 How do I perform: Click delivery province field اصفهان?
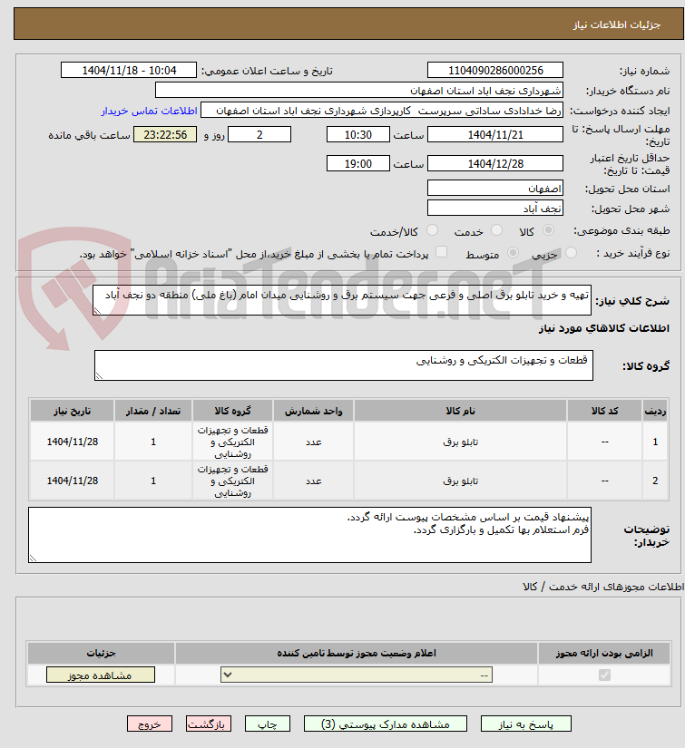(x=495, y=188)
